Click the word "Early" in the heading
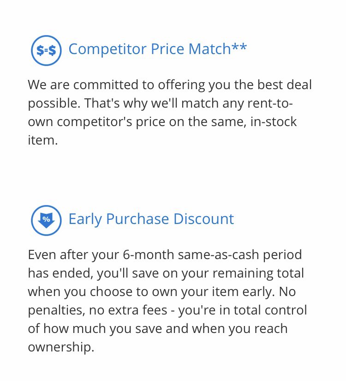 85,218
